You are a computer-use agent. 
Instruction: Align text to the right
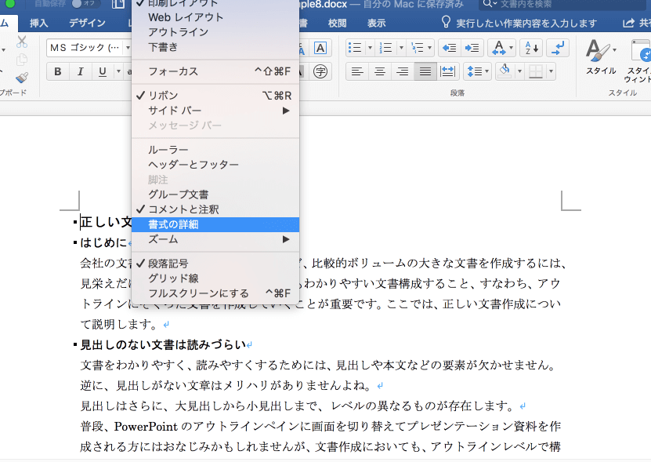coord(403,71)
